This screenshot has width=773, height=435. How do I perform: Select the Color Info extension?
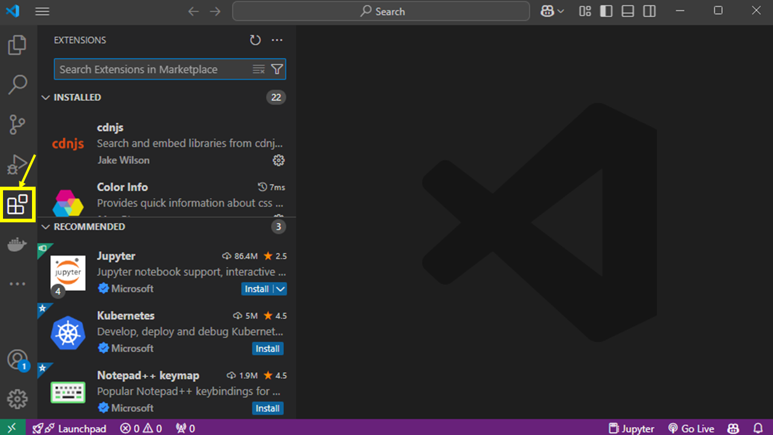[167, 195]
